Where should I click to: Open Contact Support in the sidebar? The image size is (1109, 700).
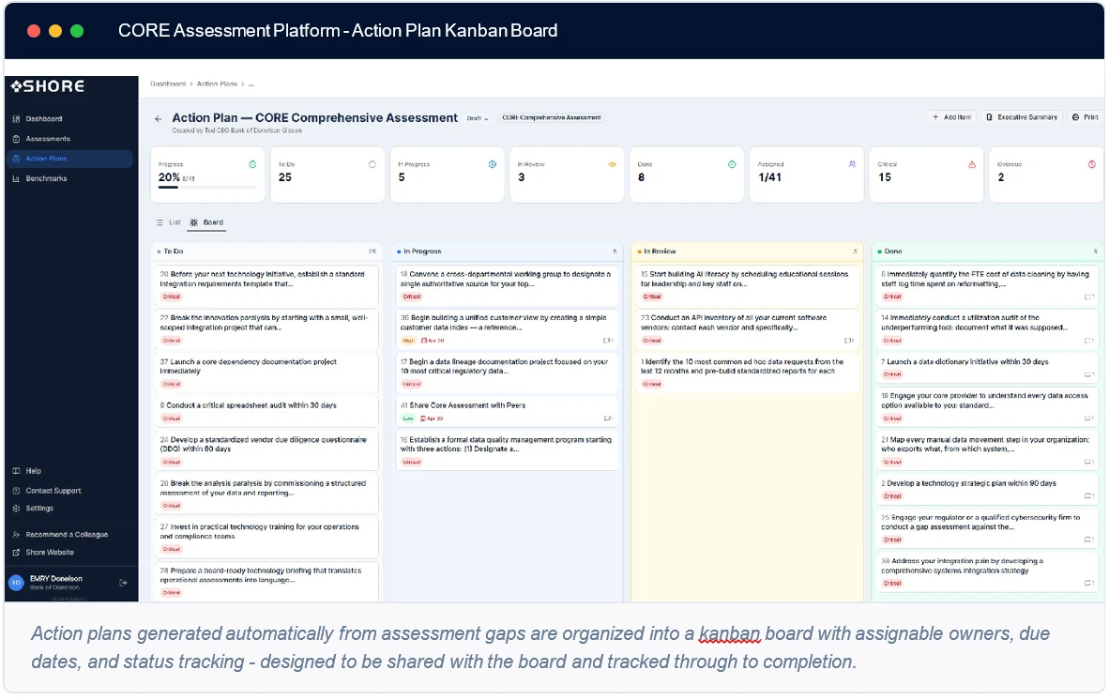53,491
